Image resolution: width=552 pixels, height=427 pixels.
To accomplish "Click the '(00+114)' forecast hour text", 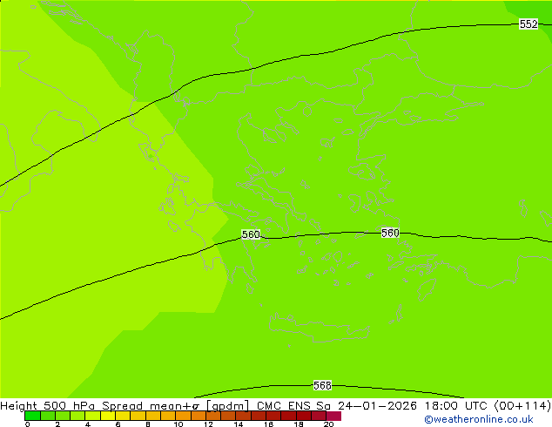I will (522, 405).
